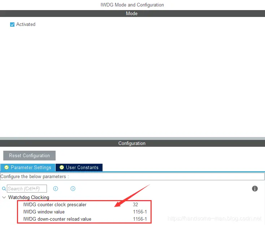Open the prescaler value 32
This screenshot has width=265, height=225.
click(x=135, y=204)
